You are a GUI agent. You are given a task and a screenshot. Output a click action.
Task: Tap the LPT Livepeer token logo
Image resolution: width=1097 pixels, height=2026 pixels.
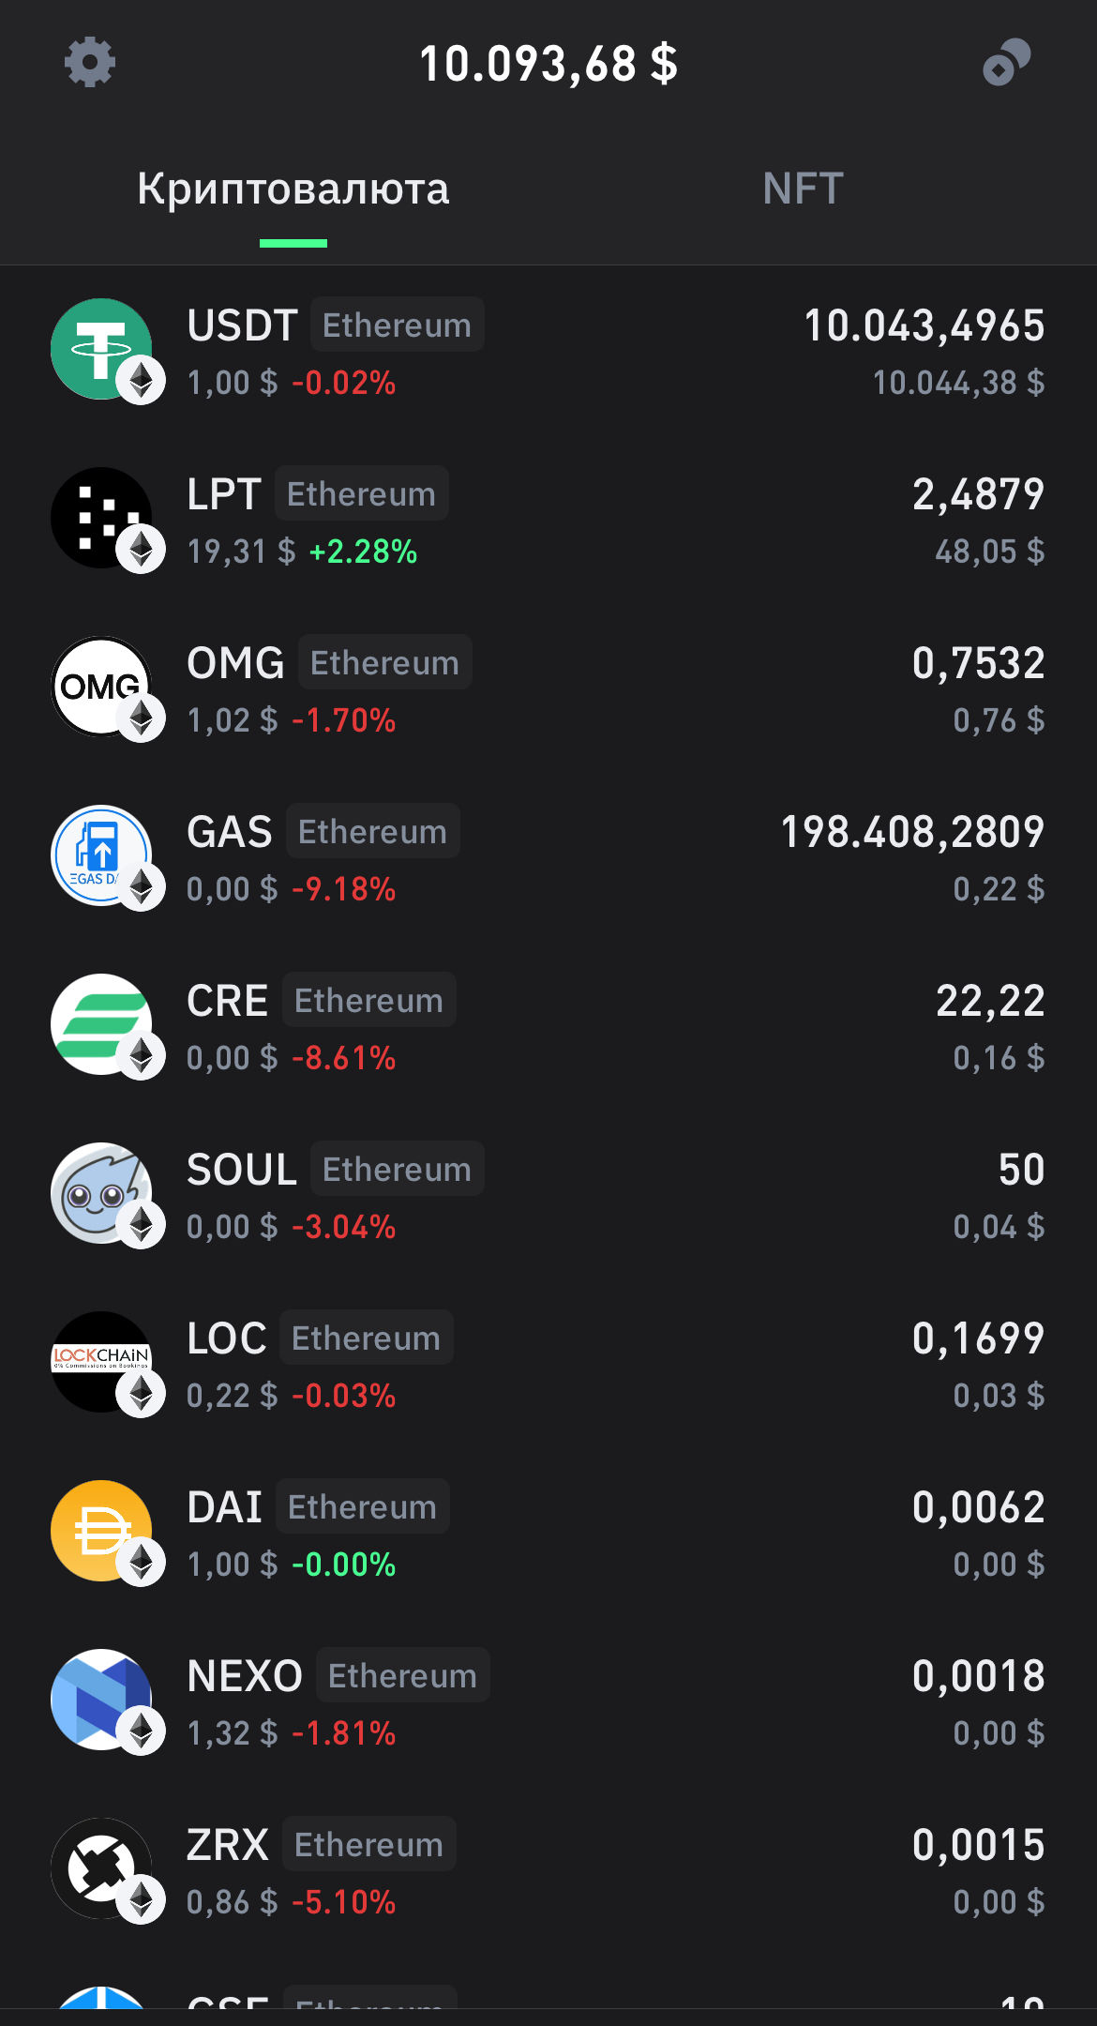101,518
